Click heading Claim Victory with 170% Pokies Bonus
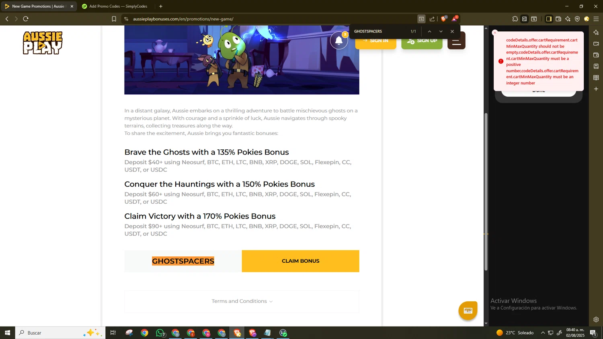This screenshot has width=603, height=339. (200, 216)
